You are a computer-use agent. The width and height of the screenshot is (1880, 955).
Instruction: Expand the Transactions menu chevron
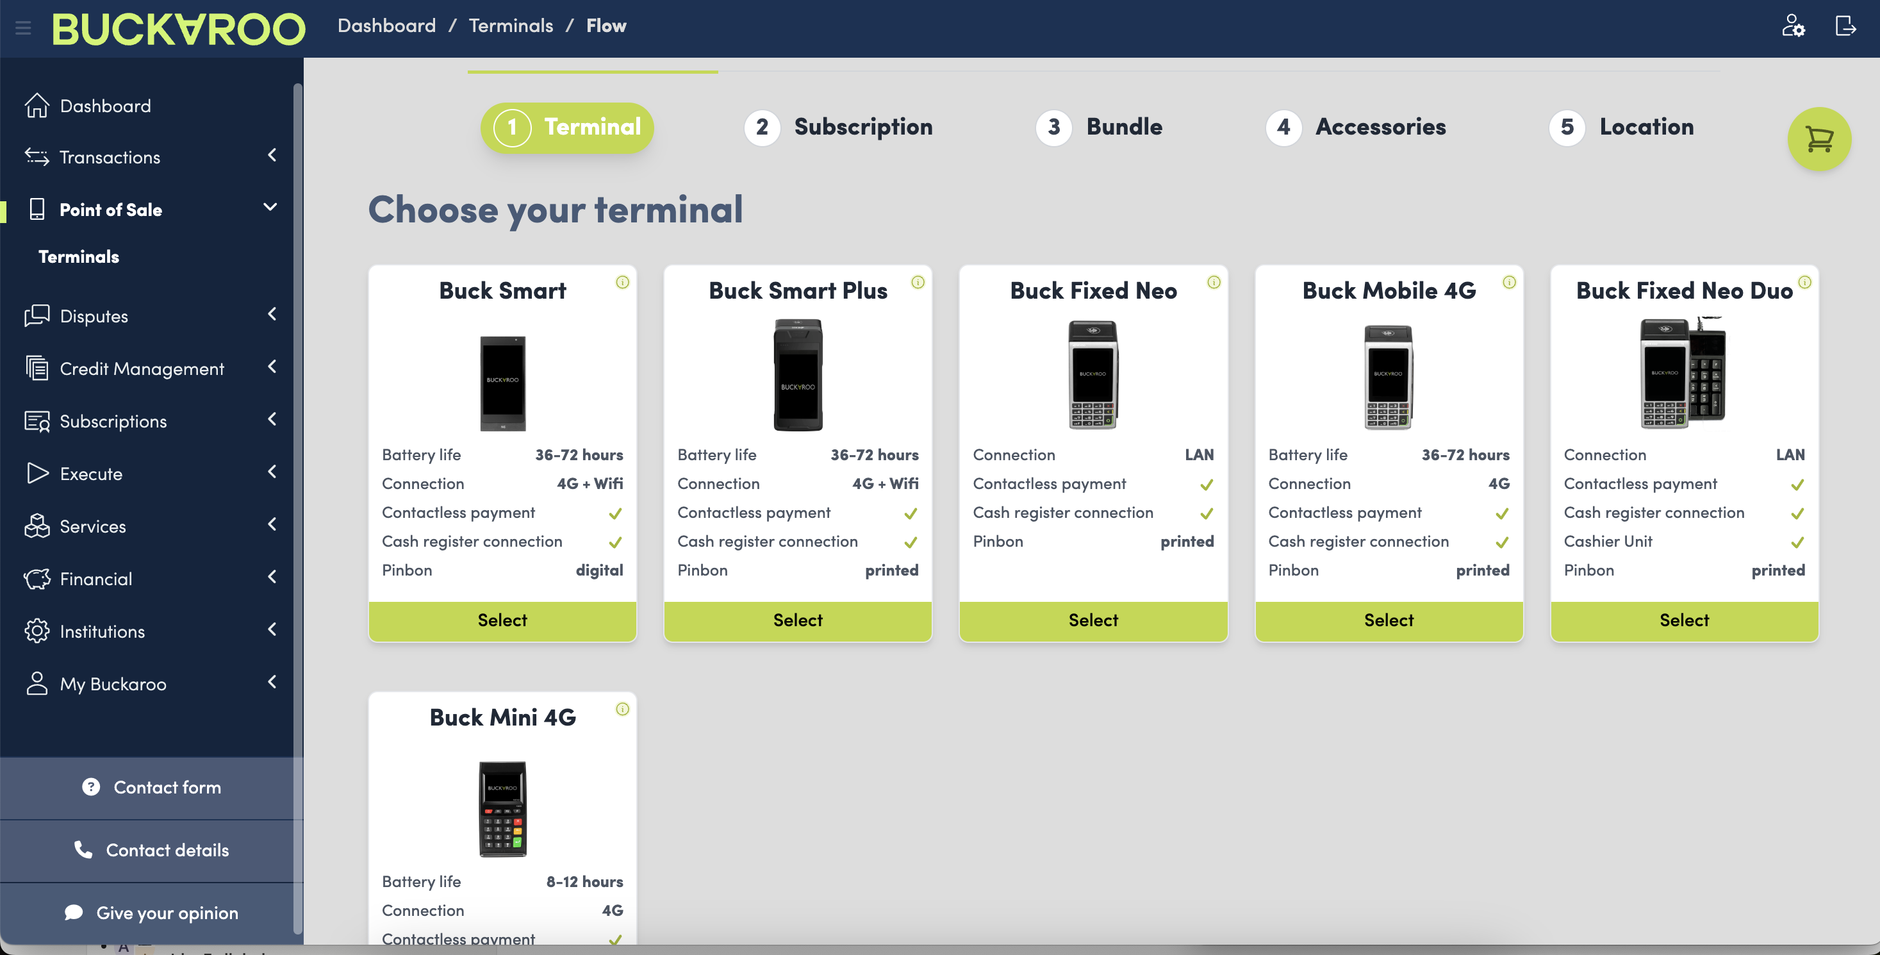pyautogui.click(x=272, y=156)
